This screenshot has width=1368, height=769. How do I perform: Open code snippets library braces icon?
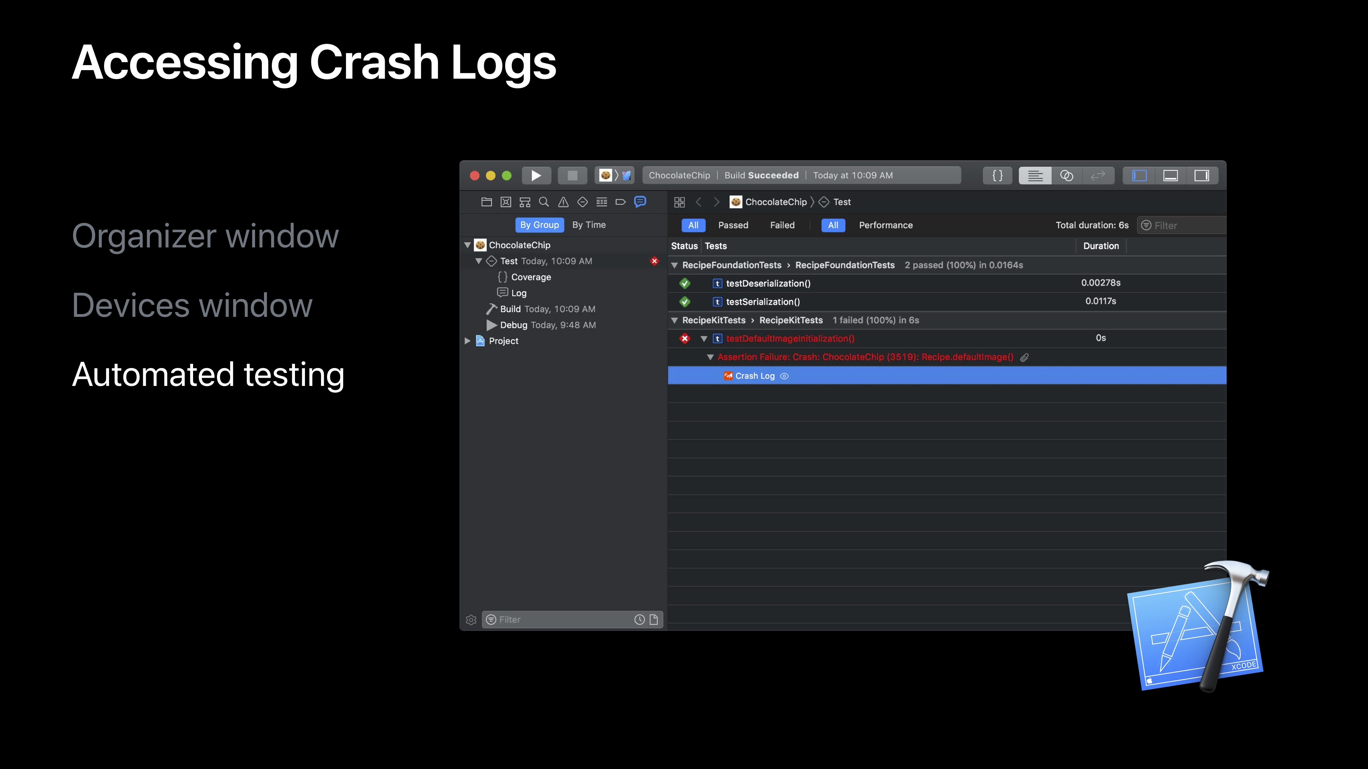pyautogui.click(x=997, y=175)
